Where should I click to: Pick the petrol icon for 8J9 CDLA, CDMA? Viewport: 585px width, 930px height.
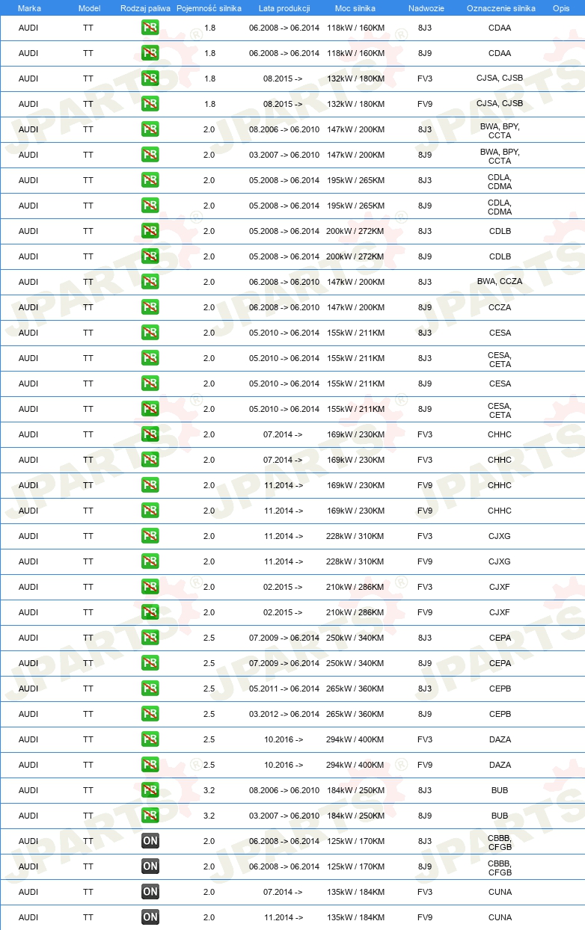(150, 206)
